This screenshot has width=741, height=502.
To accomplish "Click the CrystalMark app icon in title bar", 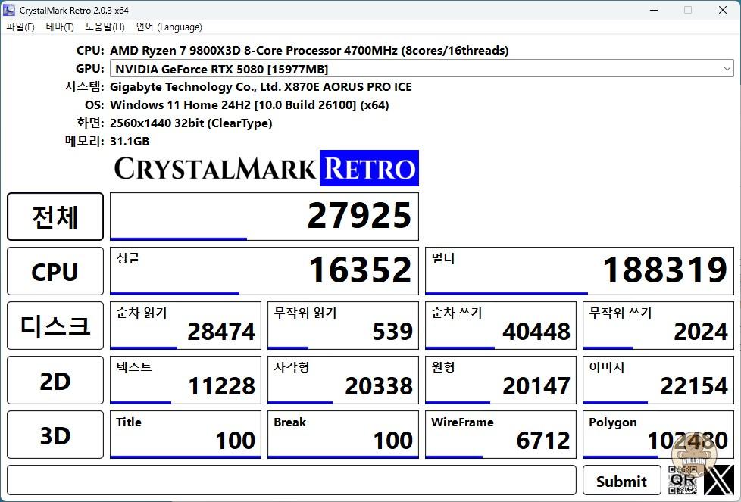I will click(x=10, y=10).
